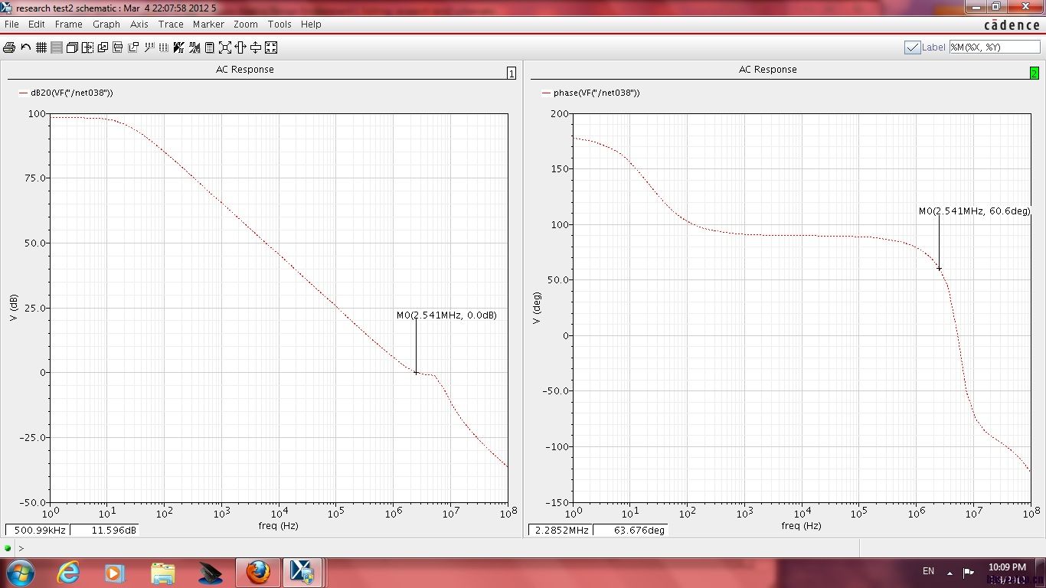Open the File menu
This screenshot has height=588, width=1046.
coord(11,24)
